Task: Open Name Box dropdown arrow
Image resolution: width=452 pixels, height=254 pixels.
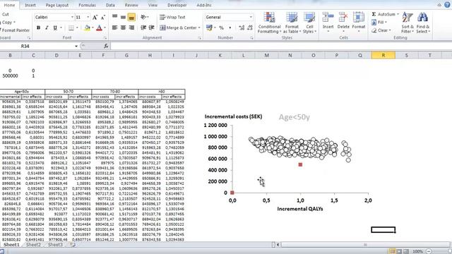Action: (x=76, y=46)
